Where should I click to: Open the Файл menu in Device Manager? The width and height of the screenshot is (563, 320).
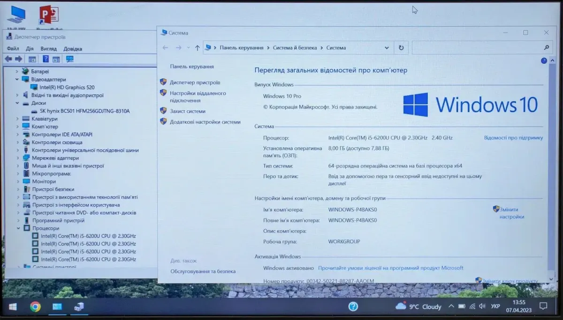click(13, 49)
